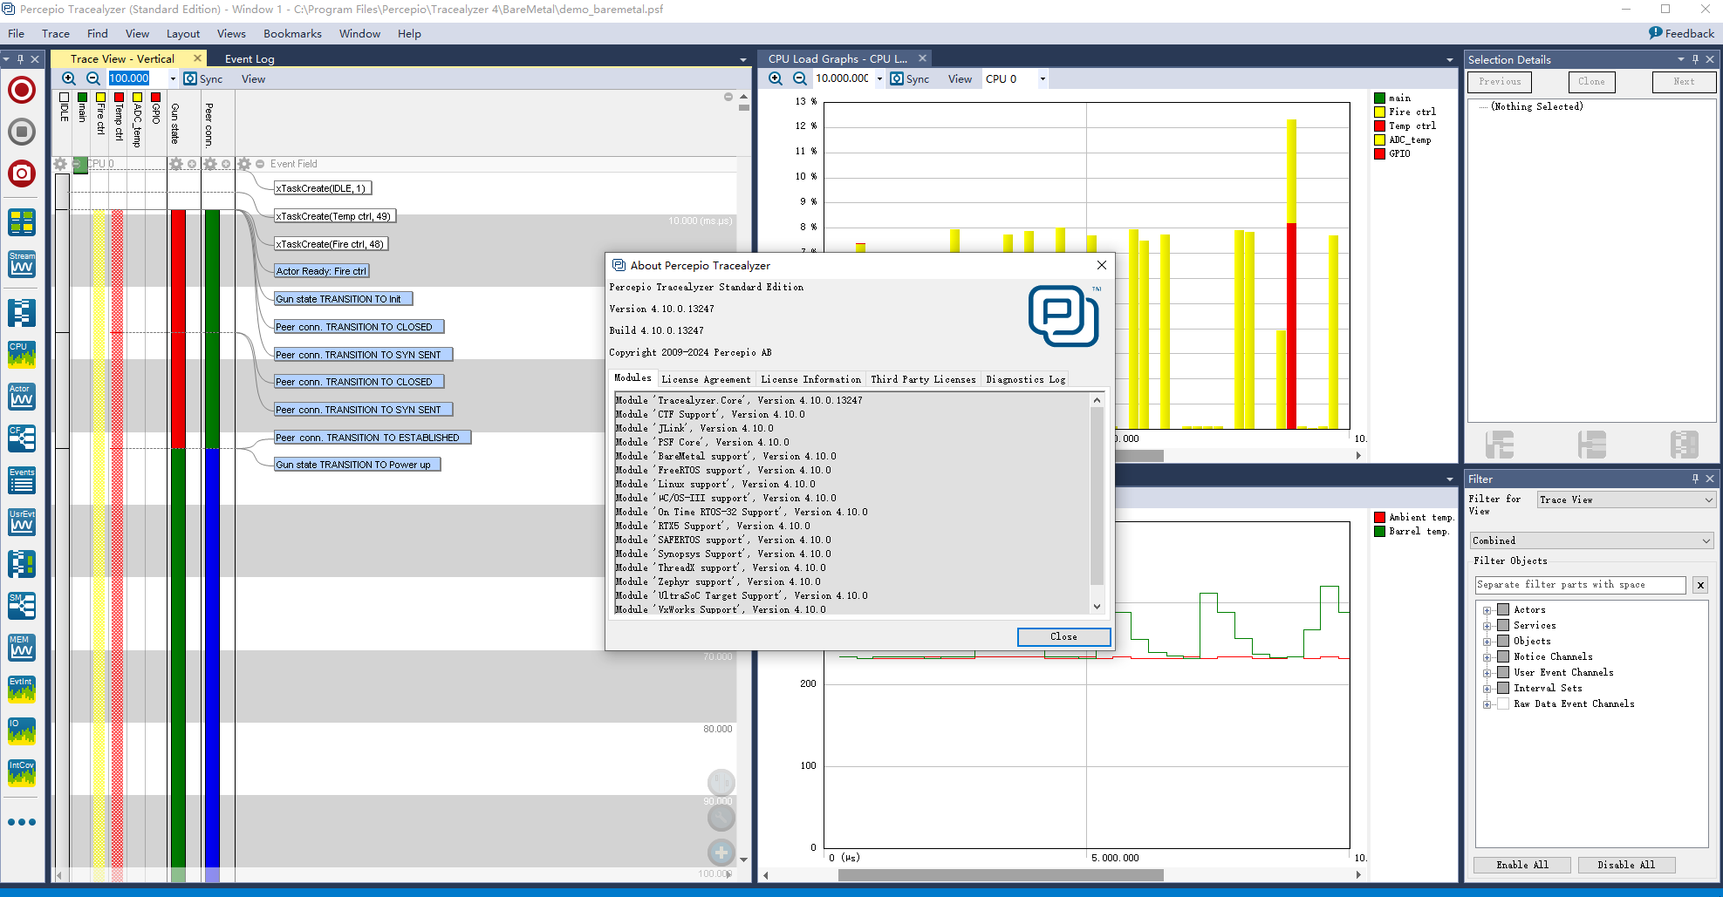The image size is (1723, 897).
Task: Zoom out on the Trace View
Action: tap(92, 78)
